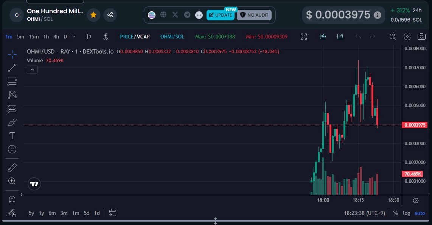Open the Solana explorer icon link
The width and height of the screenshot is (432, 225).
(x=152, y=15)
